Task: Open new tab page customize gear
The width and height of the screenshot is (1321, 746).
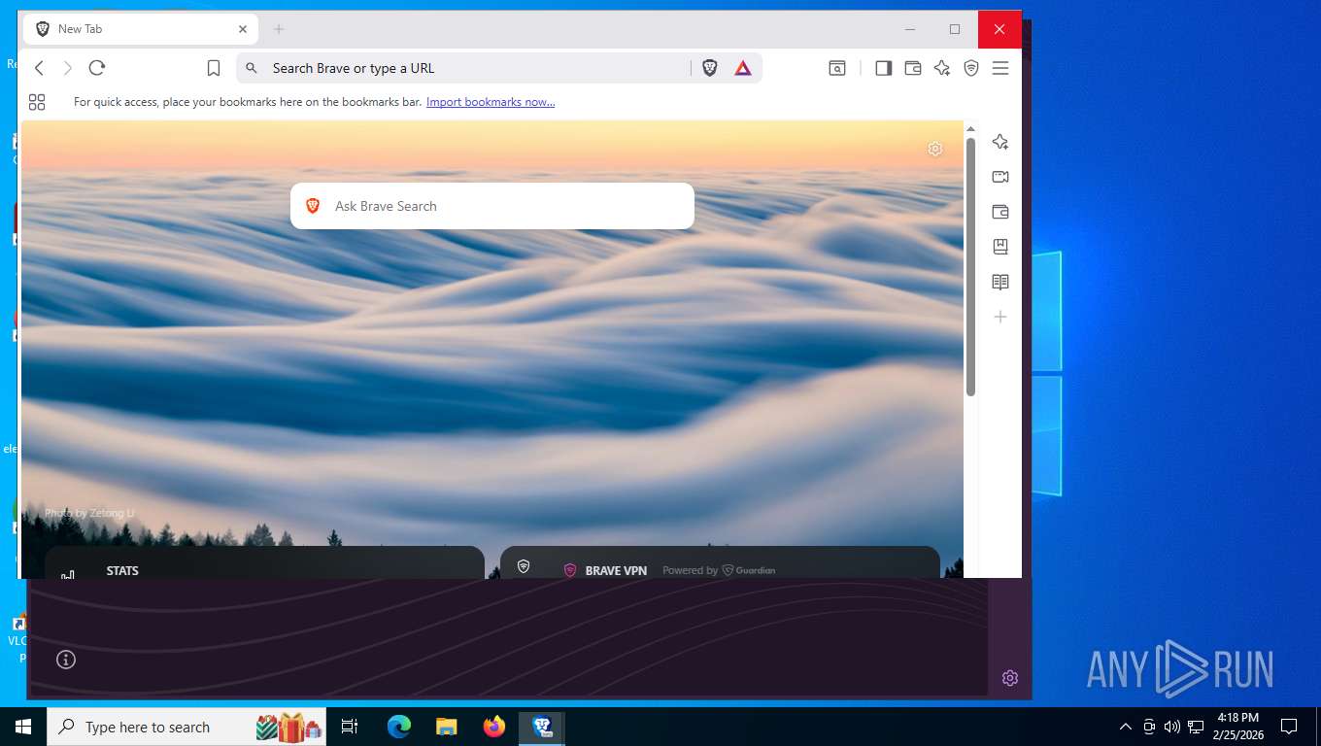Action: pyautogui.click(x=935, y=149)
